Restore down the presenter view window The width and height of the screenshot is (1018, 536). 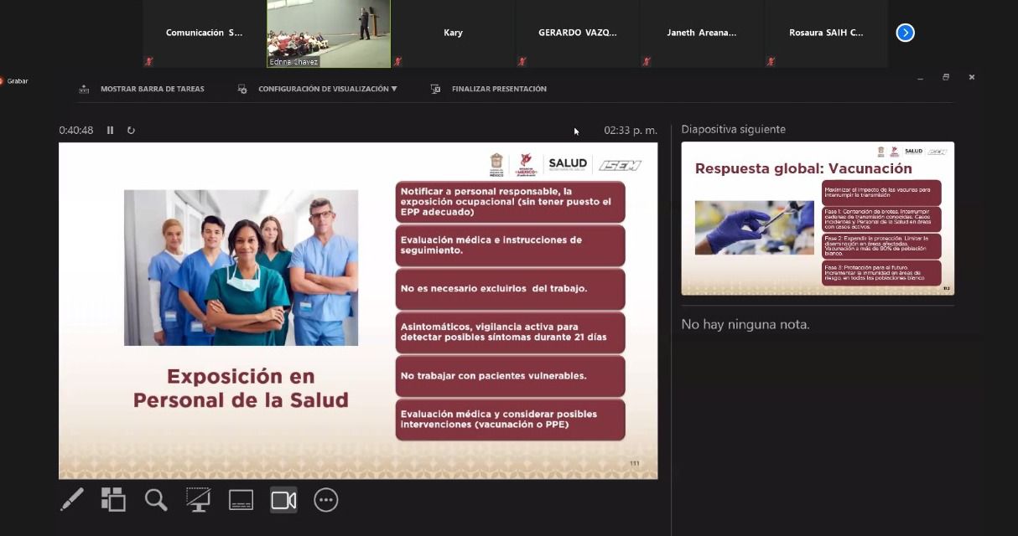coord(946,77)
